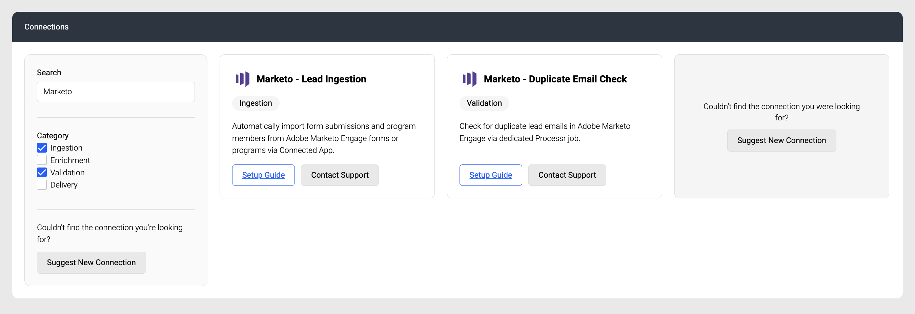Click the Delivery checkbox label text
Screen dimensions: 915x314
click(64, 184)
